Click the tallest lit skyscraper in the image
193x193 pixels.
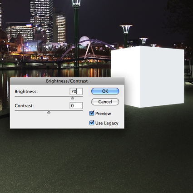(x=42, y=20)
